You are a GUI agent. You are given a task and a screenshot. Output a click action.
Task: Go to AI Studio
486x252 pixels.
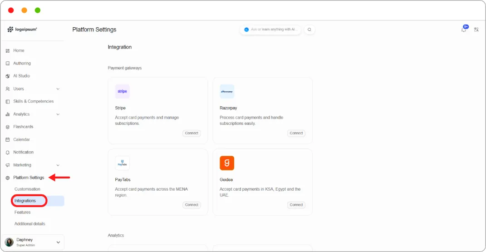22,76
